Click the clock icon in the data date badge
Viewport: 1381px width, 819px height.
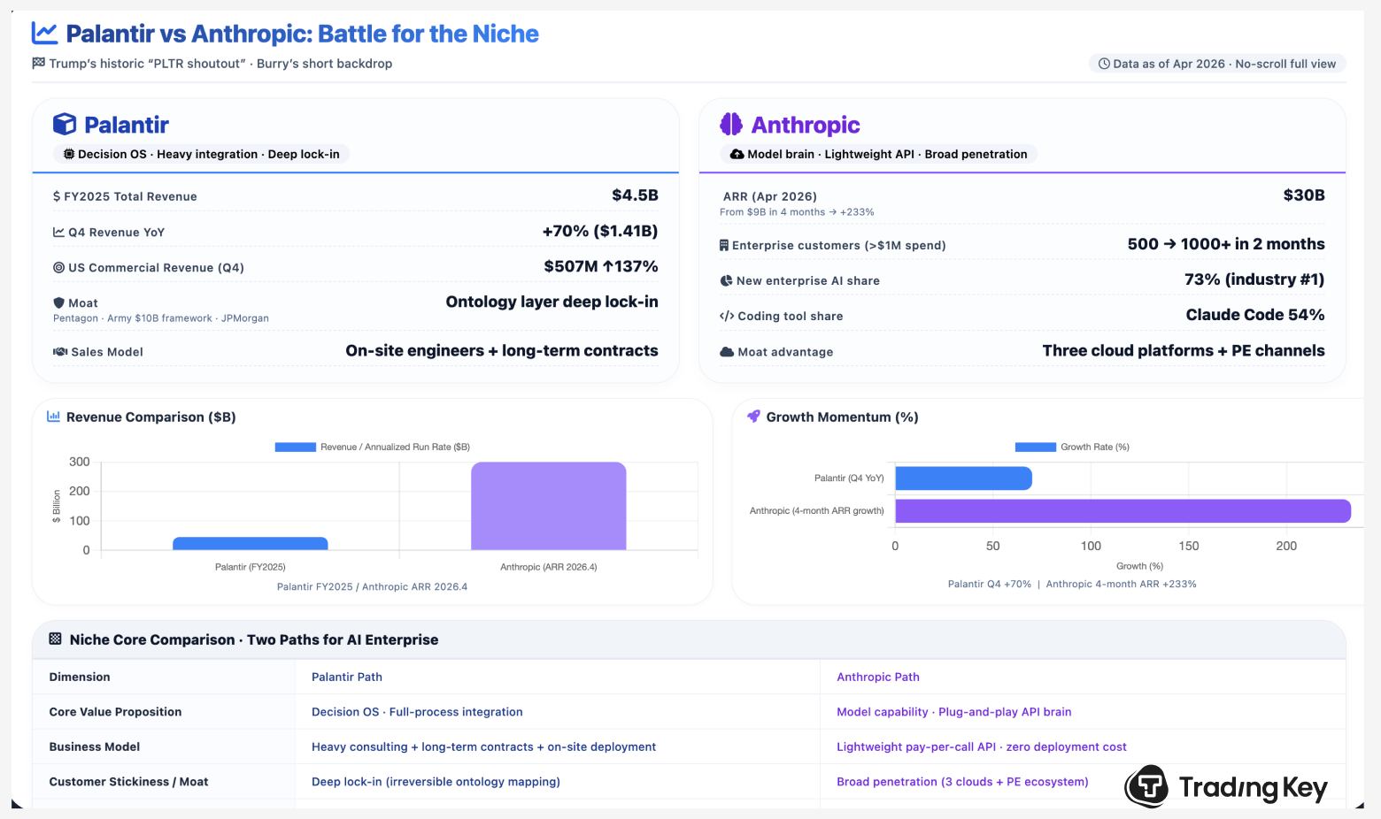(x=1104, y=64)
